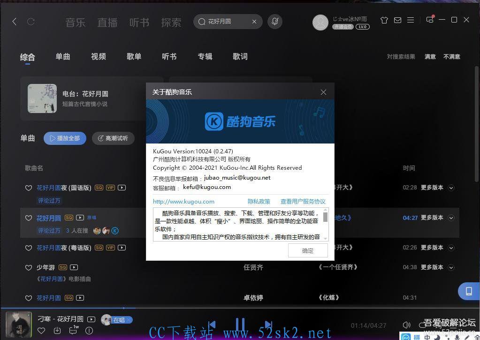Open the http://www.kugou.com link
Screen dimensions: 480x340
183,201
